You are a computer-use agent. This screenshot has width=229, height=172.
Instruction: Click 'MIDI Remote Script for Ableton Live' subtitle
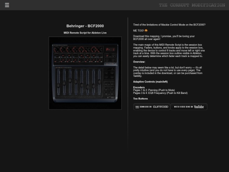click(85, 33)
